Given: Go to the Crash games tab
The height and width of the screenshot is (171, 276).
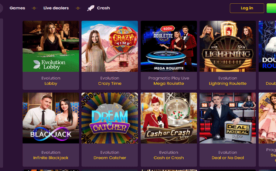Looking at the screenshot, I should (x=103, y=8).
